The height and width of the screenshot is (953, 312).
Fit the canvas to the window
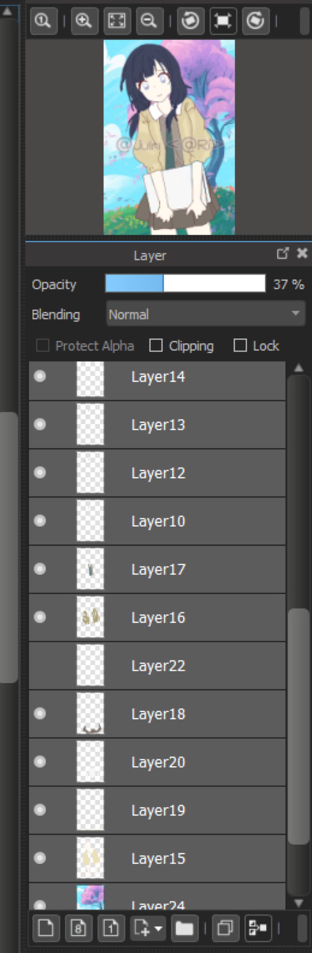pos(117,21)
